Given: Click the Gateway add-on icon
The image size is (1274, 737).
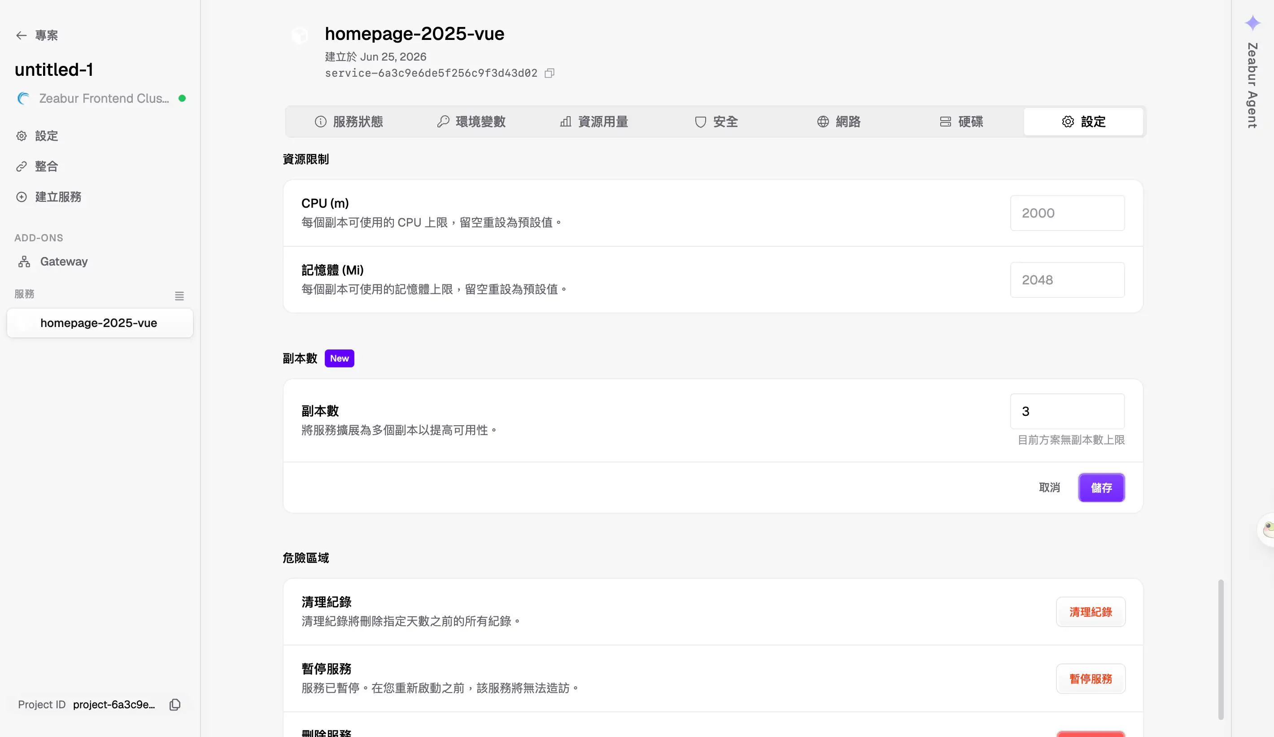Looking at the screenshot, I should (x=24, y=262).
